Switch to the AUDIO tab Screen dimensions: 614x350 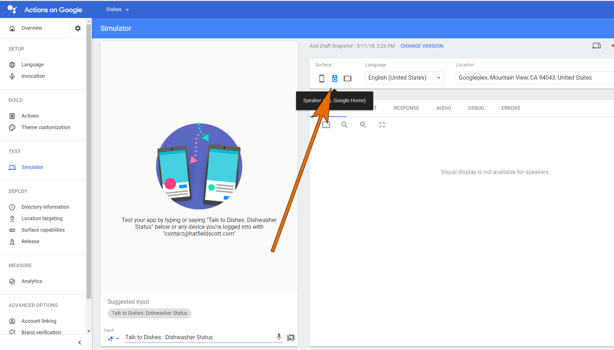(444, 108)
